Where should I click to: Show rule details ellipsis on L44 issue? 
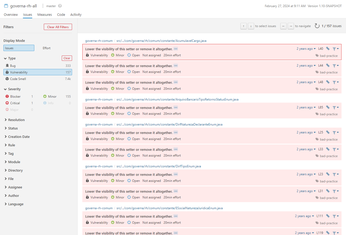point(176,66)
